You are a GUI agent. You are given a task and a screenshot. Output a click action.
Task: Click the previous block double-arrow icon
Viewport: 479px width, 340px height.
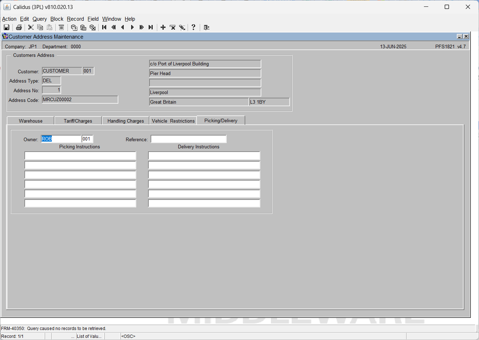click(x=114, y=28)
